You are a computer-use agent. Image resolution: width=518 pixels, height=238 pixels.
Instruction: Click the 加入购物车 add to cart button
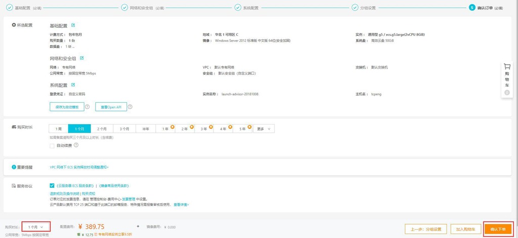465,229
